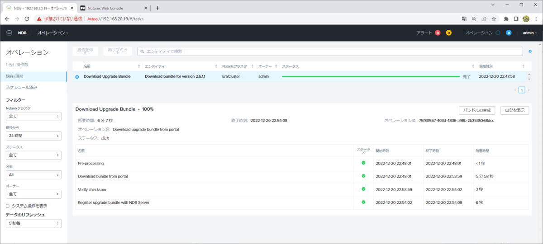The width and height of the screenshot is (543, 244).
Task: Click the green progress bar of Download Upgrade Bundle
Action: pyautogui.click(x=370, y=77)
